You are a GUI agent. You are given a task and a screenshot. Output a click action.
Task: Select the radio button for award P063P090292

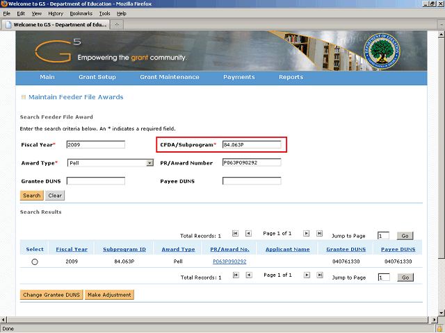(35, 262)
